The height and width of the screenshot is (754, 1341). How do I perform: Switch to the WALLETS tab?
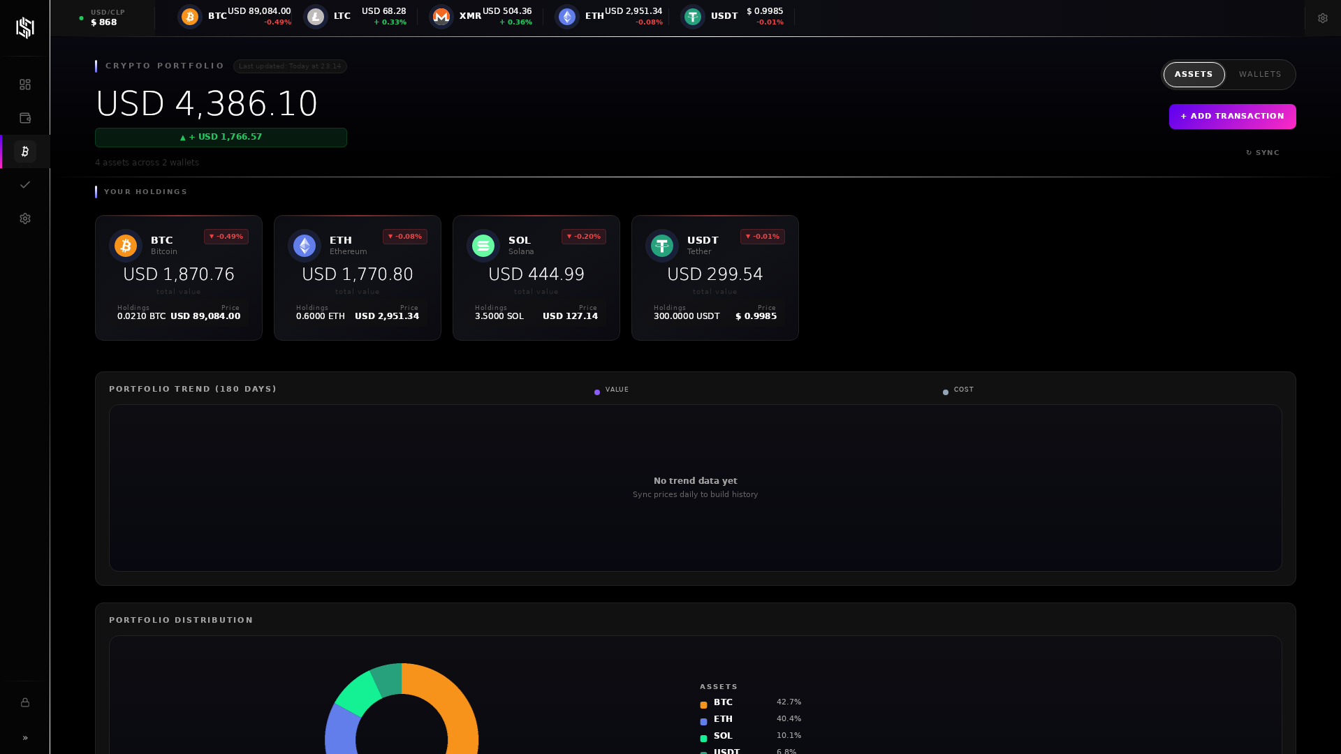pos(1260,74)
